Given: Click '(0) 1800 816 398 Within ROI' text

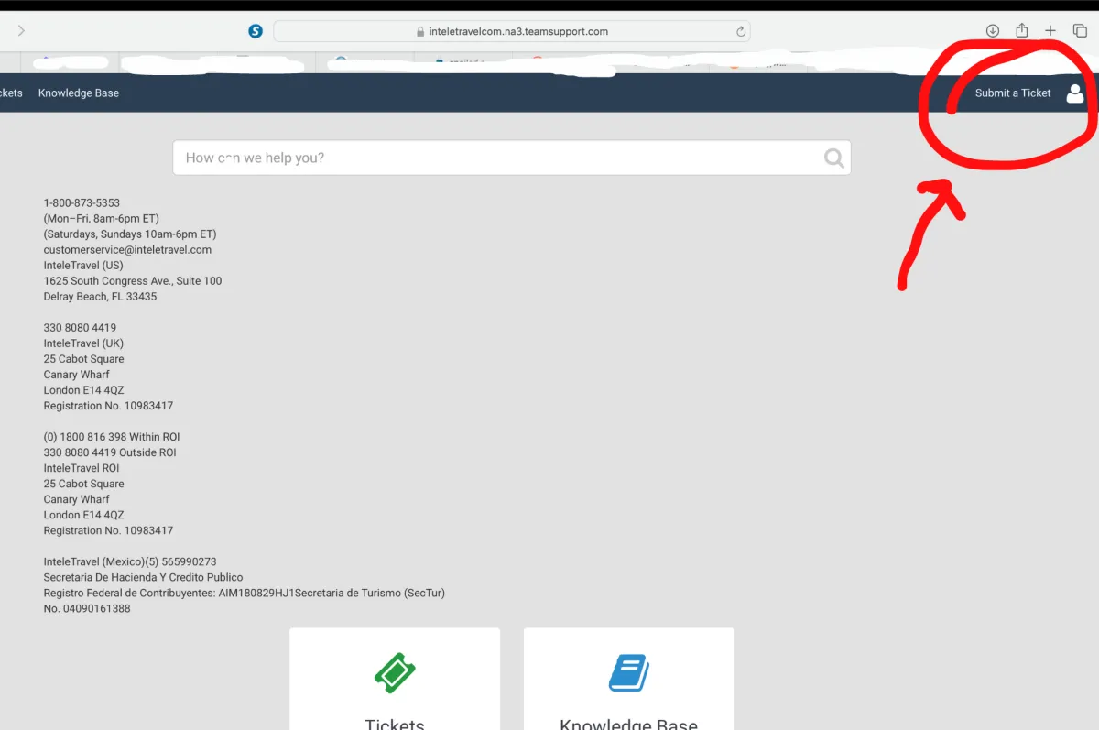Looking at the screenshot, I should pyautogui.click(x=112, y=436).
